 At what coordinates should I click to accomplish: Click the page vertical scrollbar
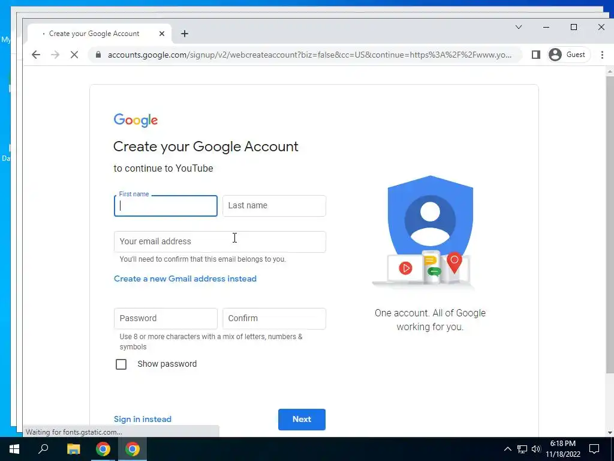(x=610, y=226)
